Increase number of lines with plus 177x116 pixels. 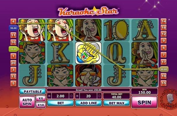pyautogui.click(x=99, y=96)
